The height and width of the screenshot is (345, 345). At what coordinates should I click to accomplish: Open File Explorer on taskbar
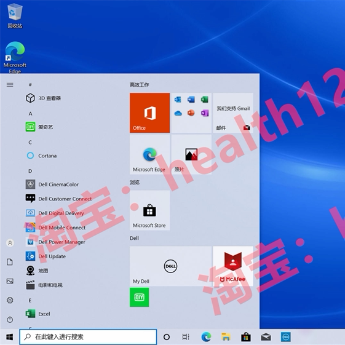[x=226, y=337]
